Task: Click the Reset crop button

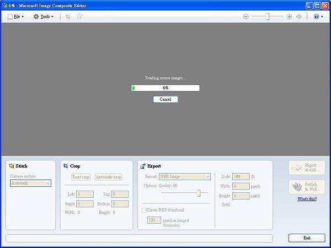Action: [x=81, y=177]
